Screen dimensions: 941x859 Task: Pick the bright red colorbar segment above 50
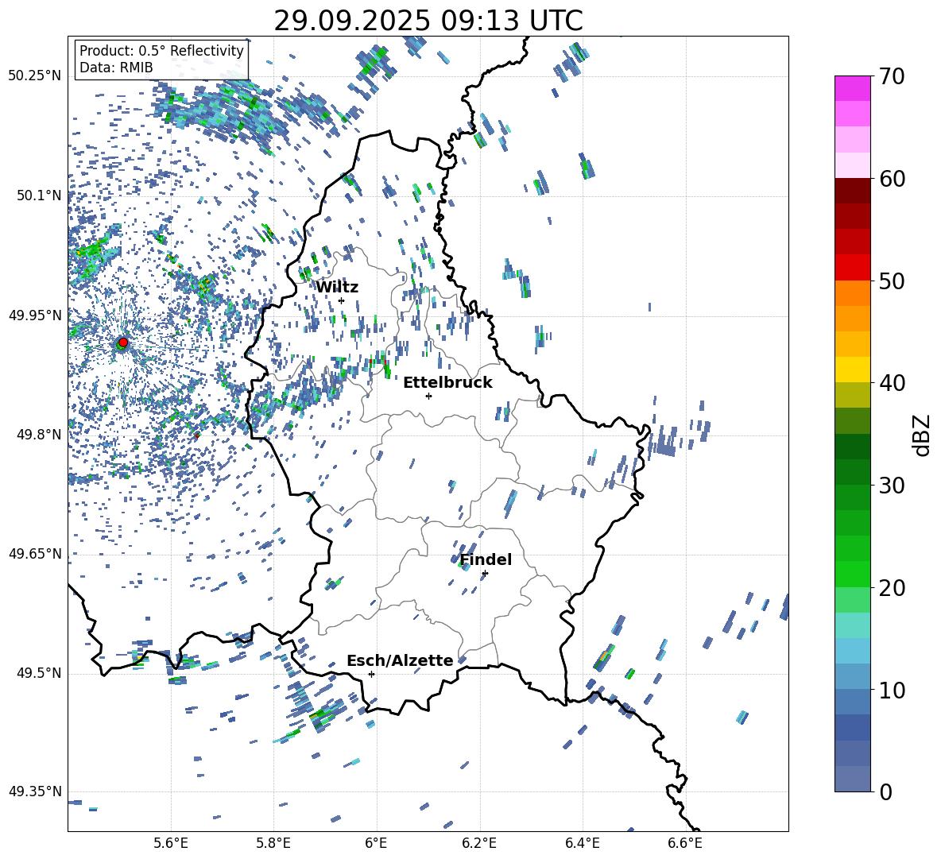853,267
